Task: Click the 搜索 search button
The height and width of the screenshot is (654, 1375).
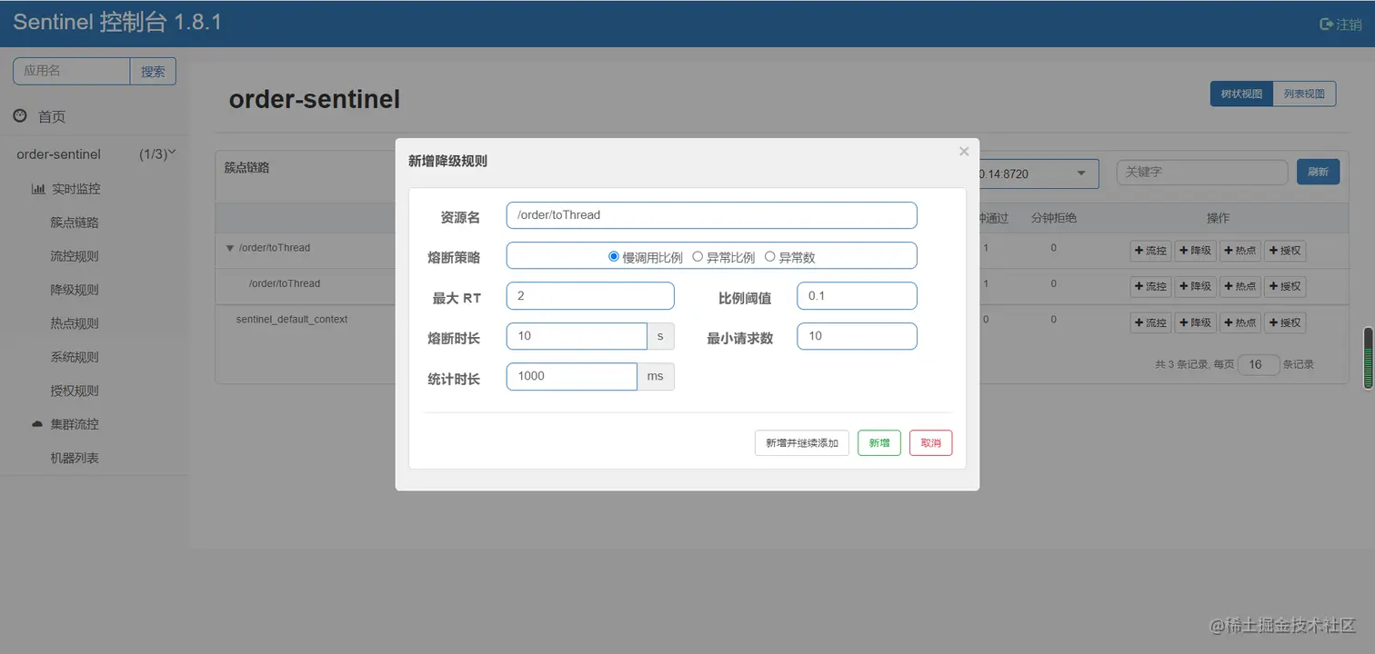Action: pyautogui.click(x=153, y=72)
